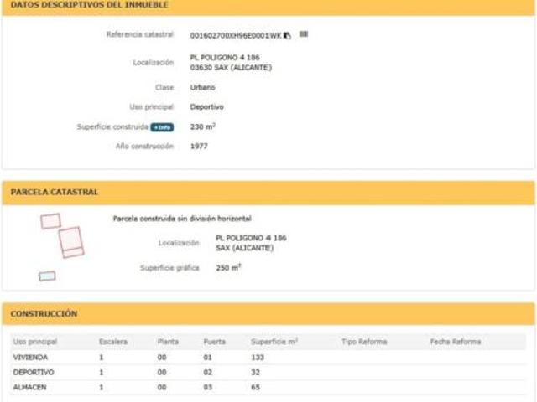Select the Uso principal value 'Deportivo'
The width and height of the screenshot is (537, 402).
click(x=207, y=107)
